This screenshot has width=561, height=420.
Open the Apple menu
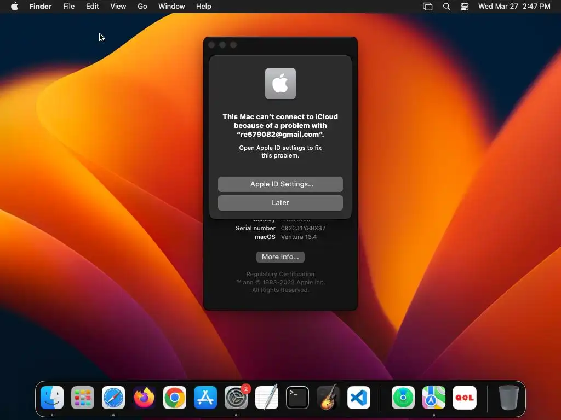pos(14,7)
